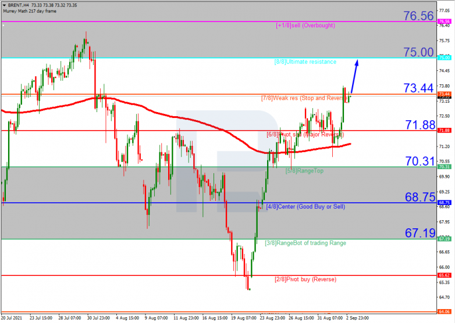Select the blue 68.75 price tag on axis
This screenshot has height=323, width=455.
point(445,203)
